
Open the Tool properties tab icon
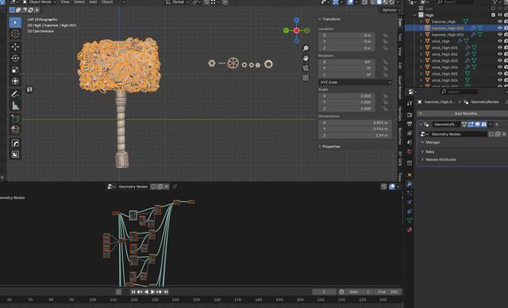click(x=410, y=103)
